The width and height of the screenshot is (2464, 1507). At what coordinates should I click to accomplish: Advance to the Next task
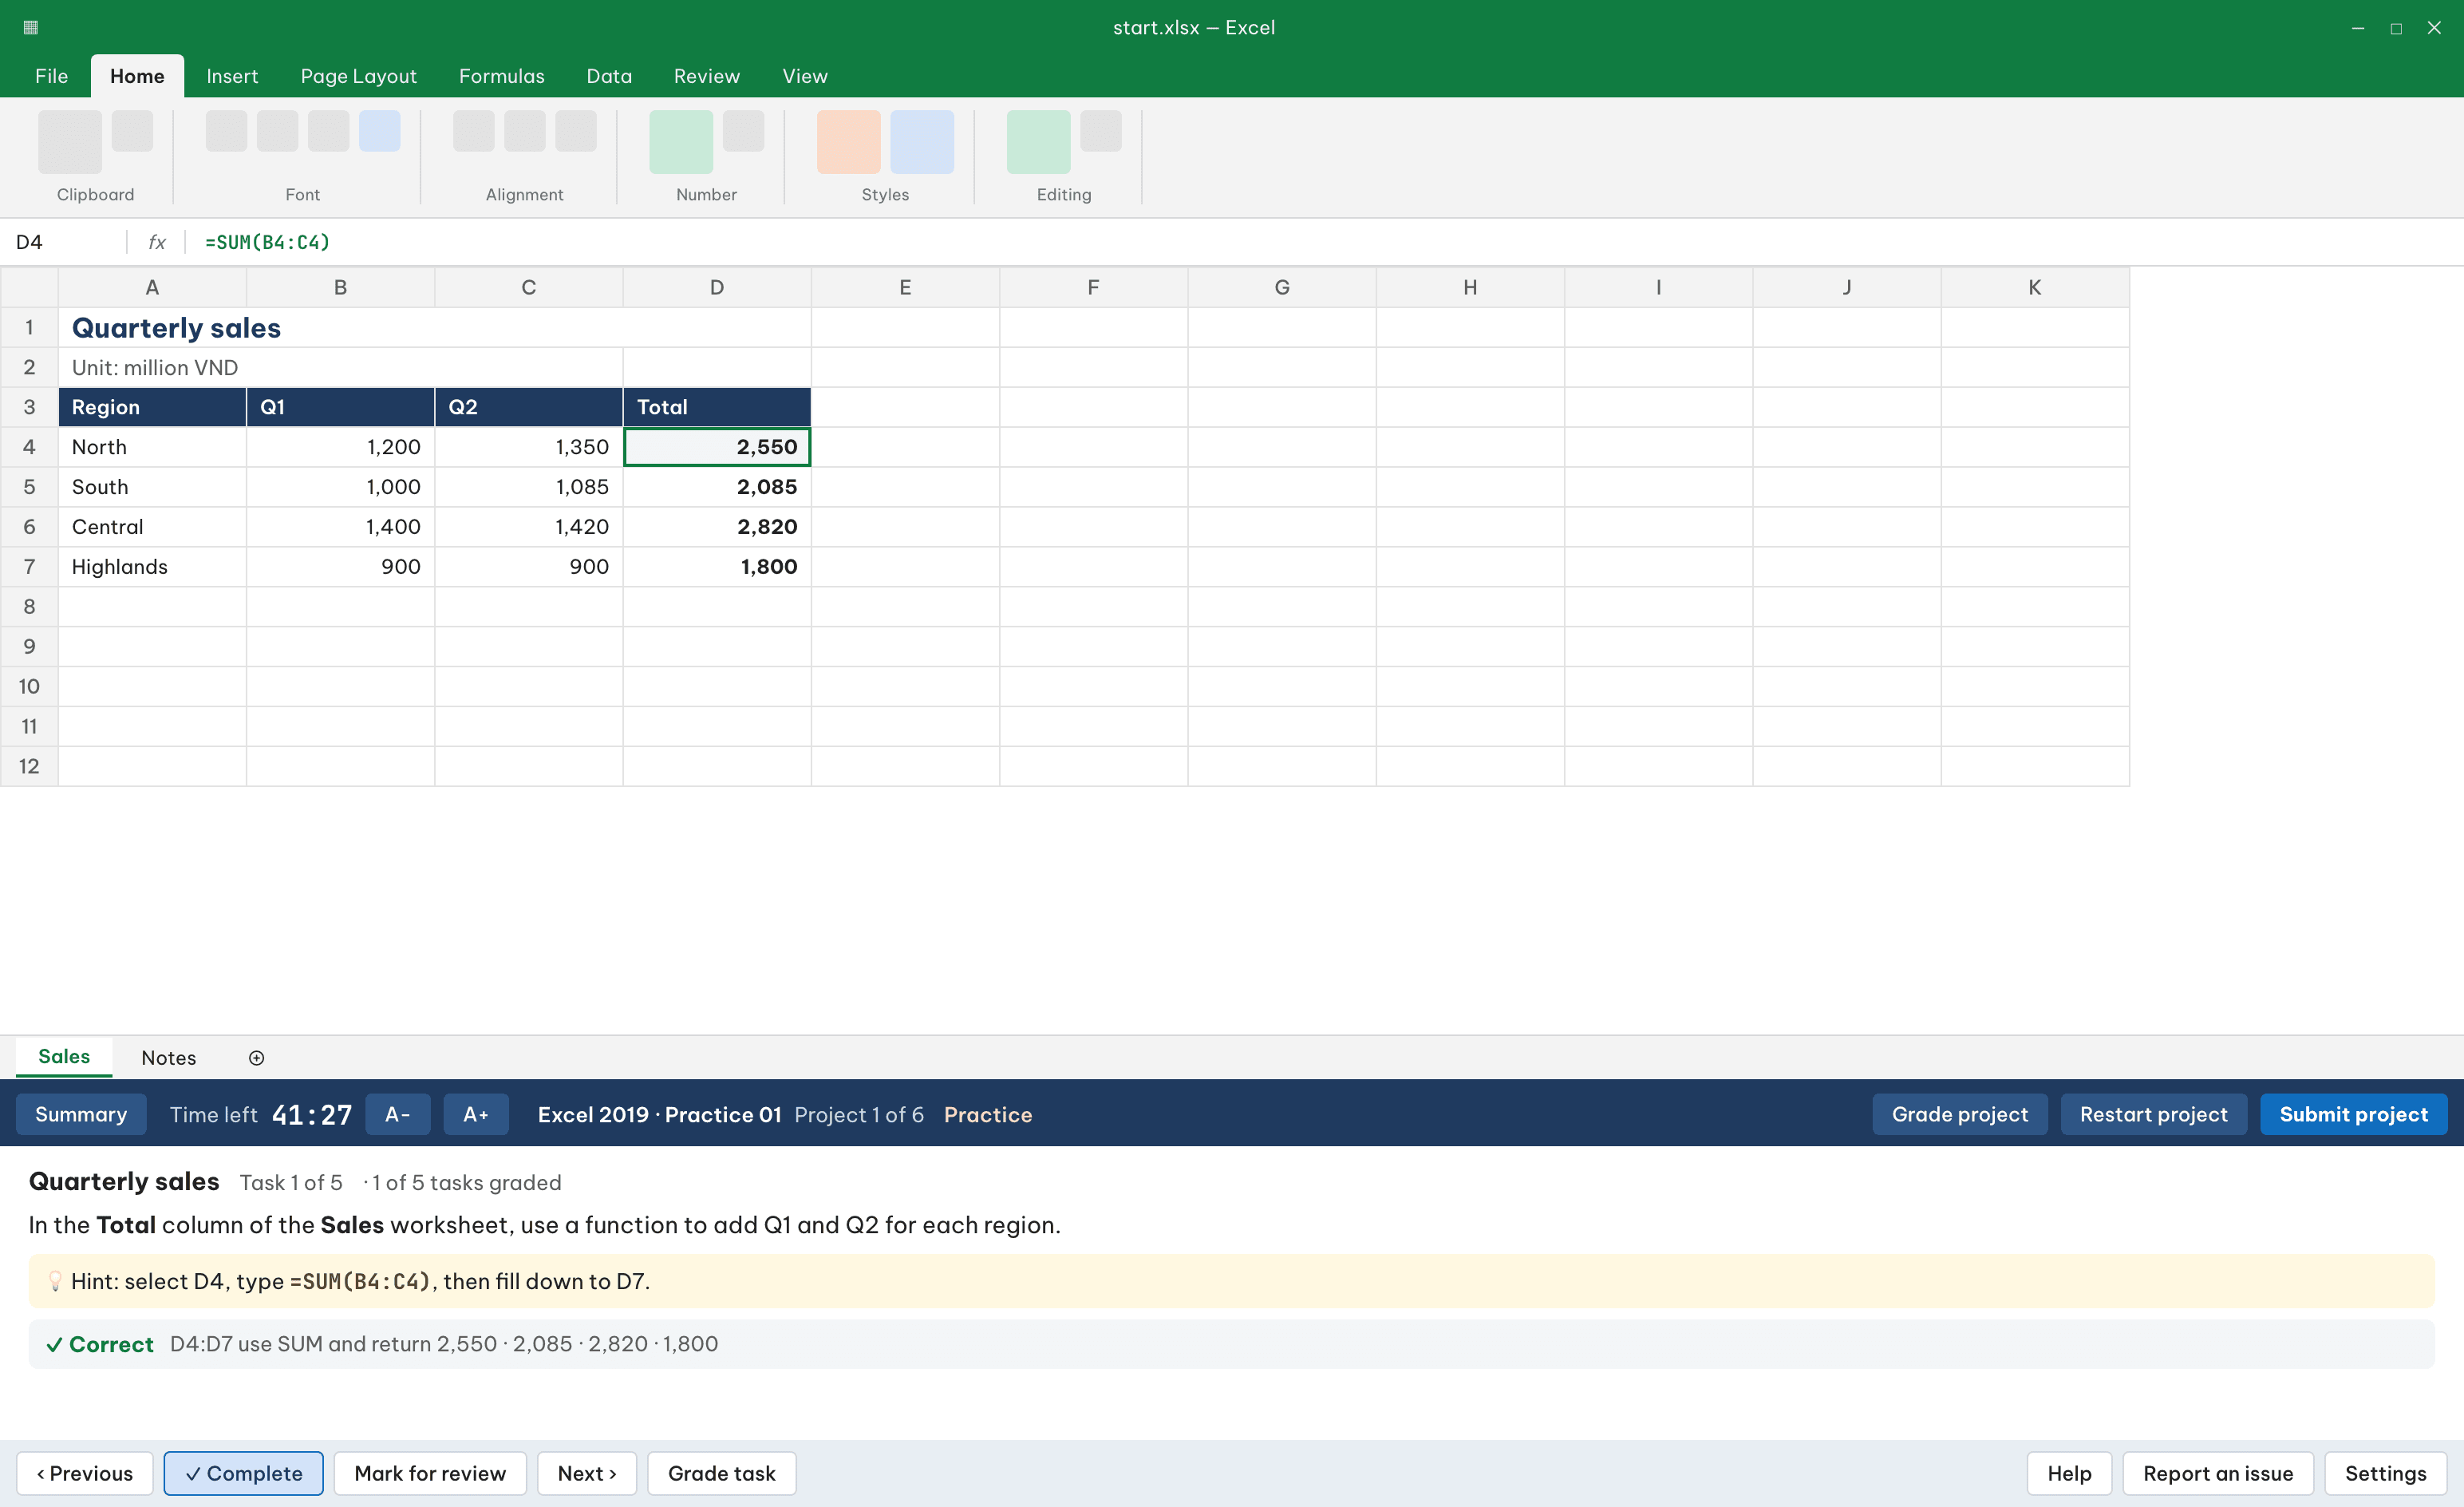(587, 1473)
